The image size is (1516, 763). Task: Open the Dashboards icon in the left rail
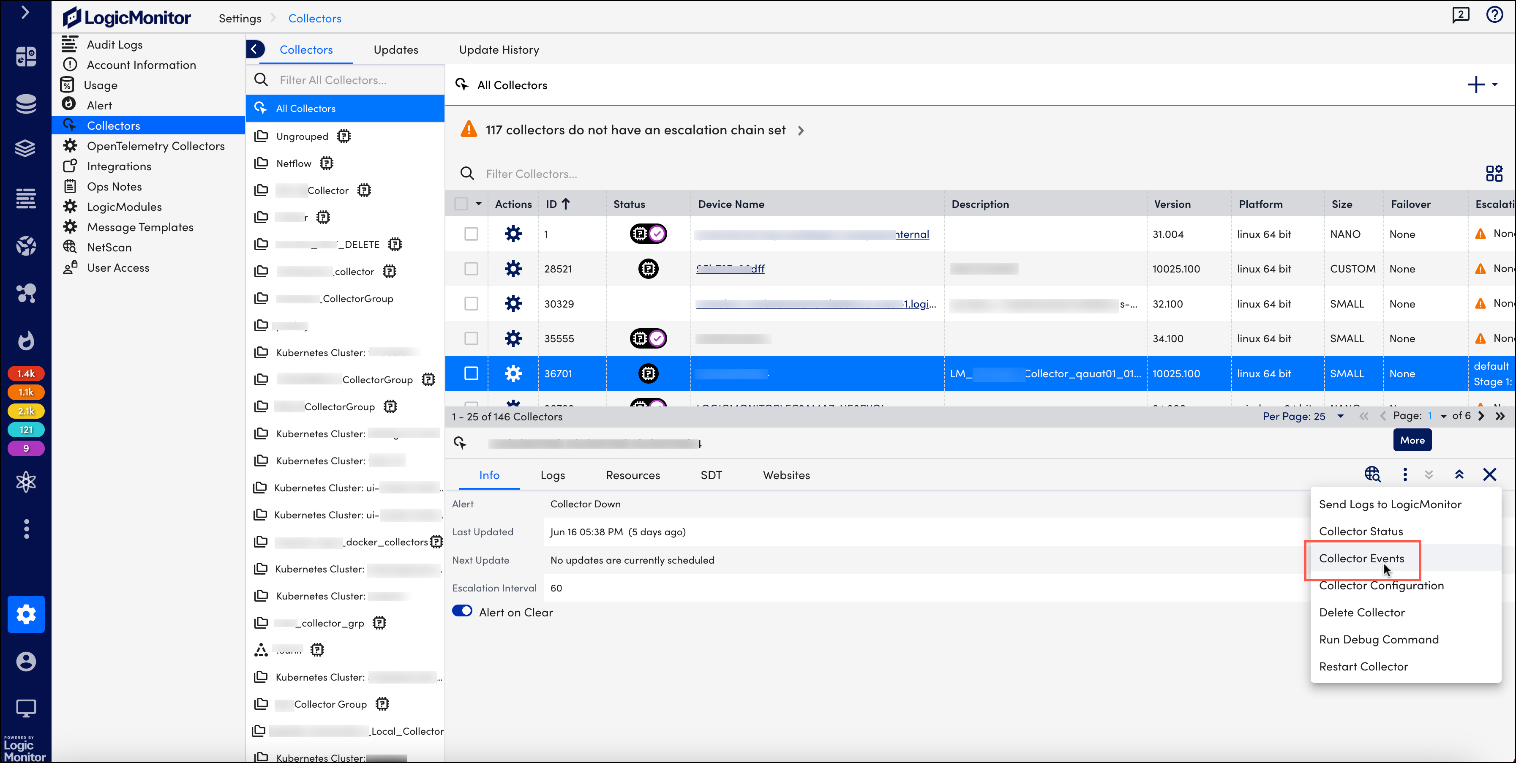(26, 57)
